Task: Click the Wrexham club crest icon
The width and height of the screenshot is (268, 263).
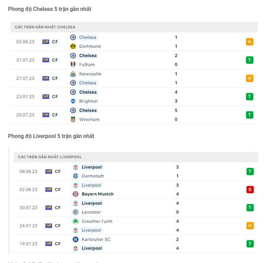Action: click(x=73, y=119)
